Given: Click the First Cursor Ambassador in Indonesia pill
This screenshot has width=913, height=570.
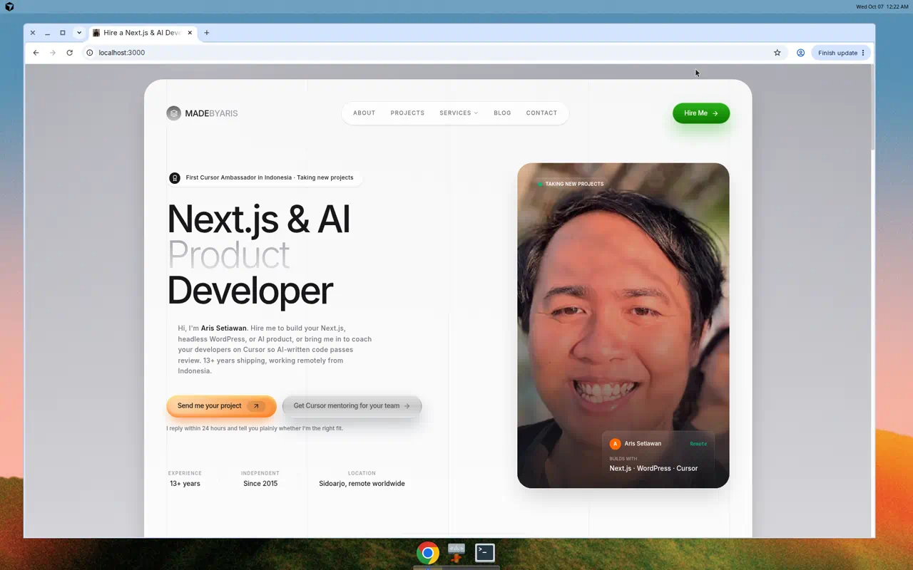Looking at the screenshot, I should point(265,178).
